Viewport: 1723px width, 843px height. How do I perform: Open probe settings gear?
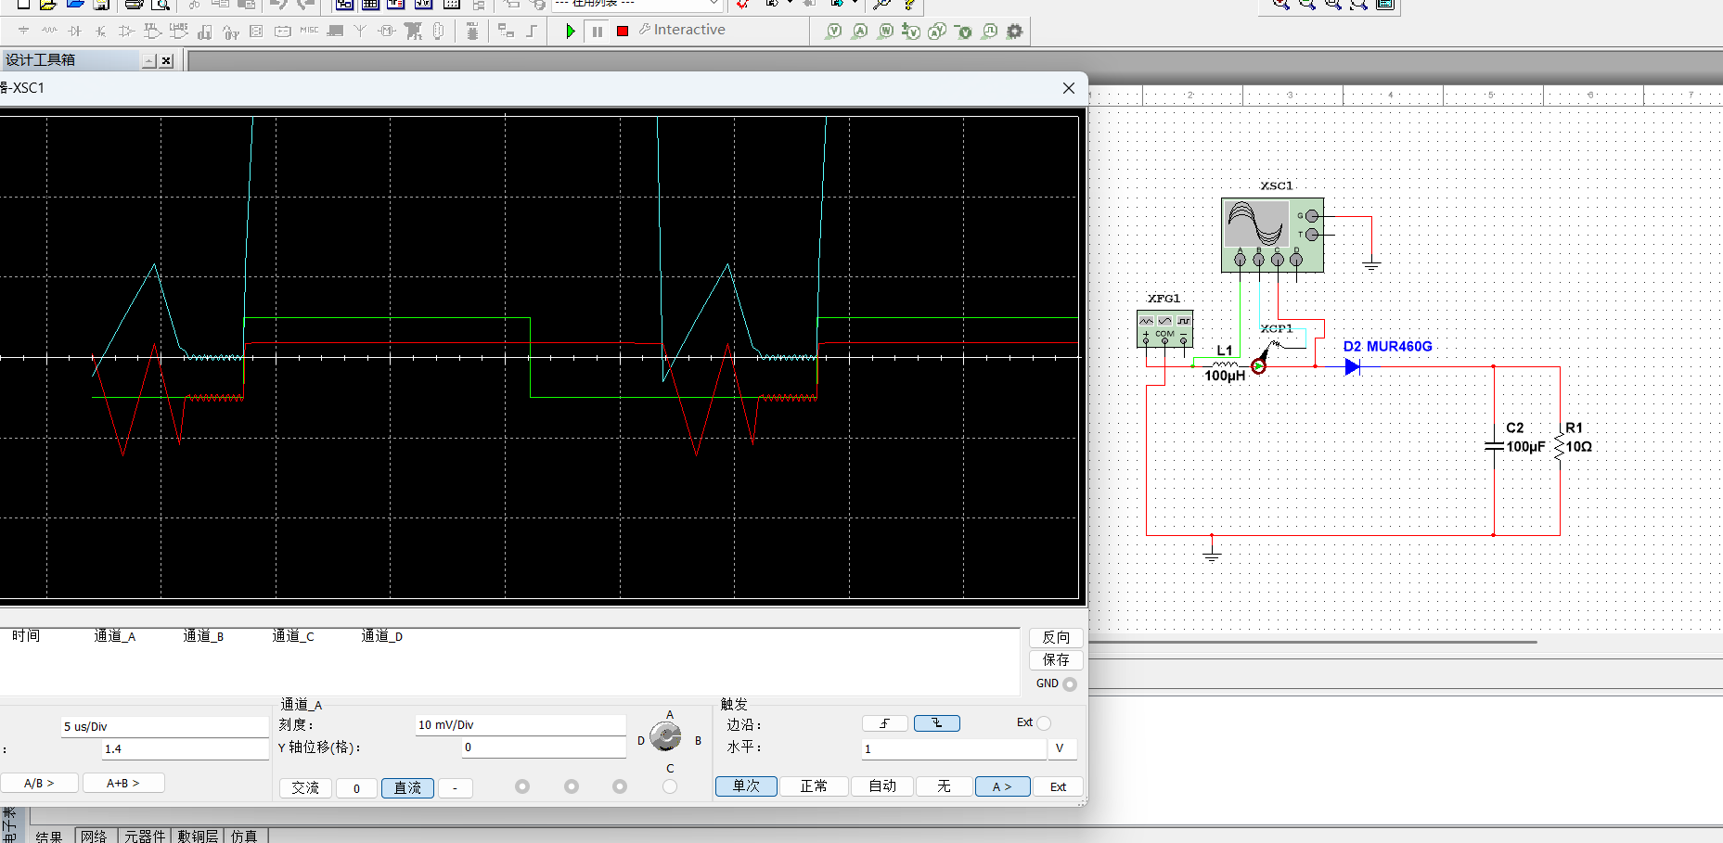click(1015, 31)
